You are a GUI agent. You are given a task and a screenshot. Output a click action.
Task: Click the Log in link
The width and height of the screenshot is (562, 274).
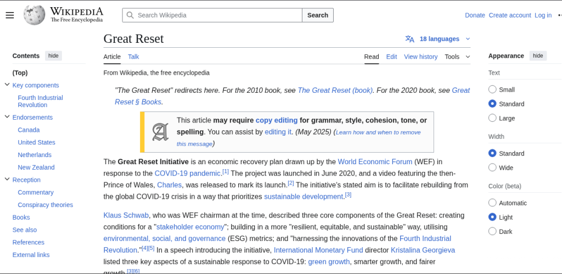(x=543, y=15)
